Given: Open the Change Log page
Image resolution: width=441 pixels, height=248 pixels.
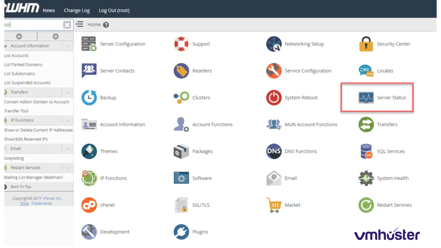Looking at the screenshot, I should tap(77, 10).
